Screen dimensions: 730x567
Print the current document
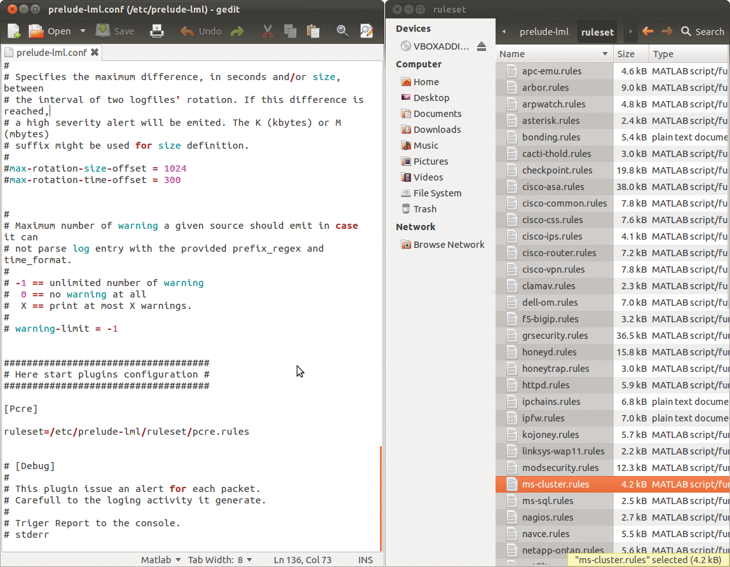pos(157,31)
